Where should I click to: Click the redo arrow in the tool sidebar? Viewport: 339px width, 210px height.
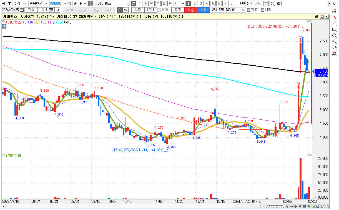pyautogui.click(x=334, y=48)
